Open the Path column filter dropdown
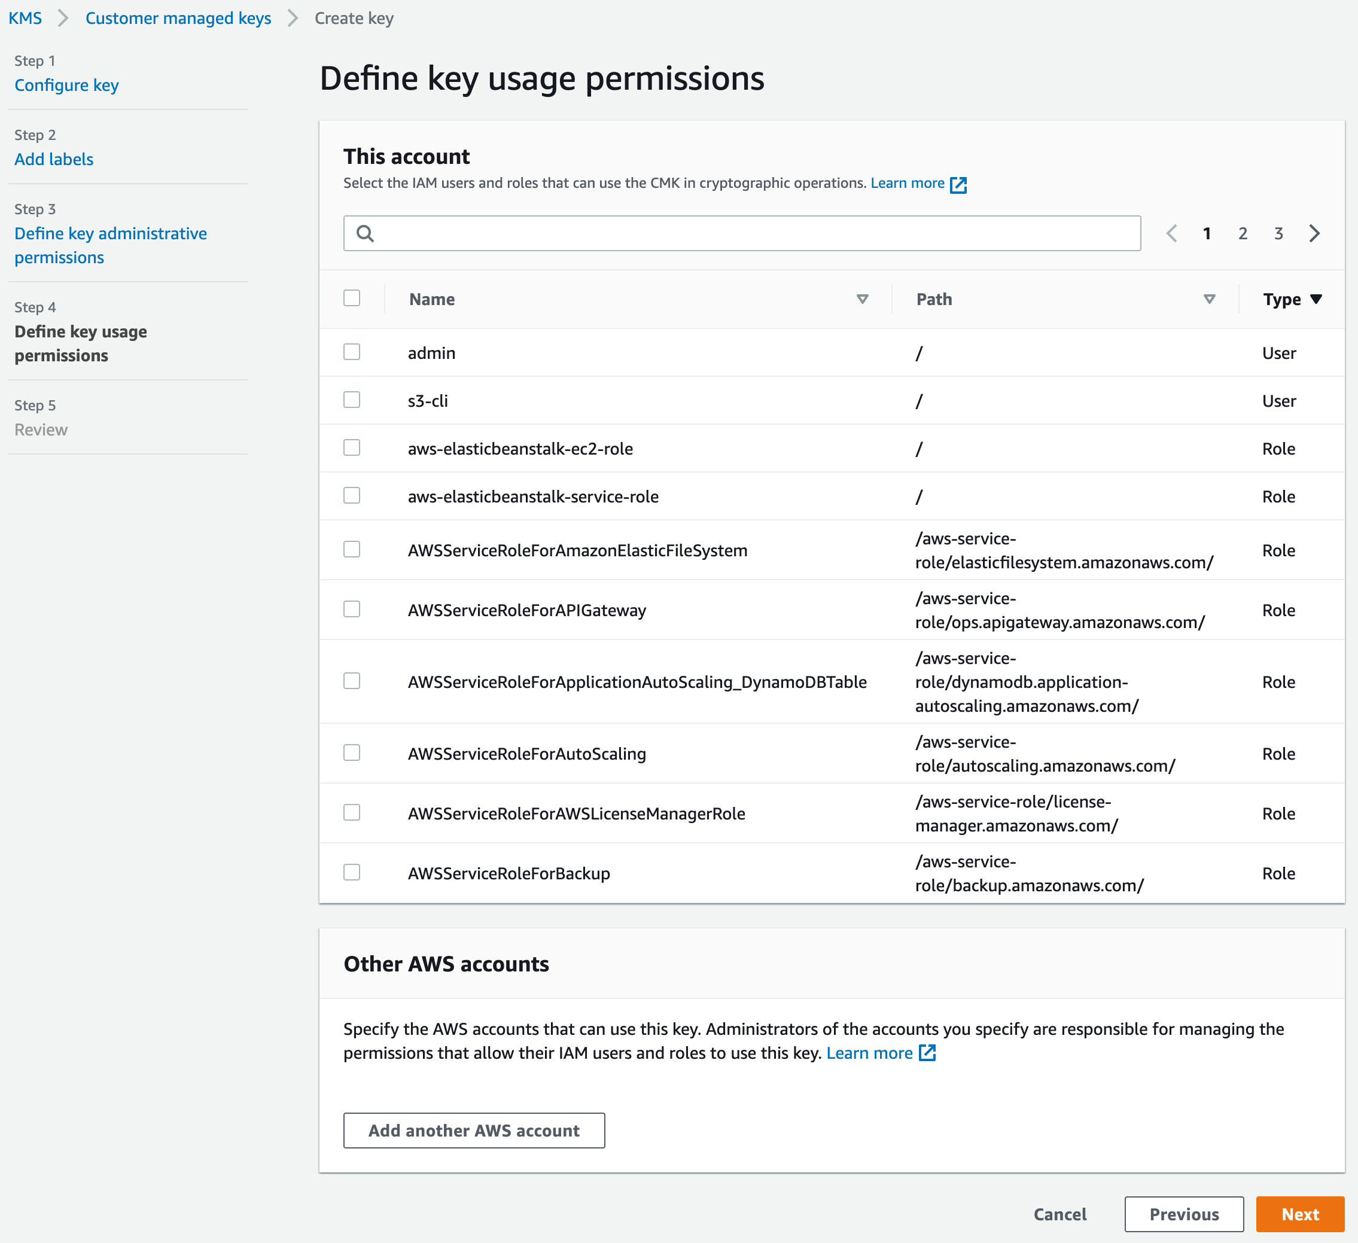 coord(1209,298)
